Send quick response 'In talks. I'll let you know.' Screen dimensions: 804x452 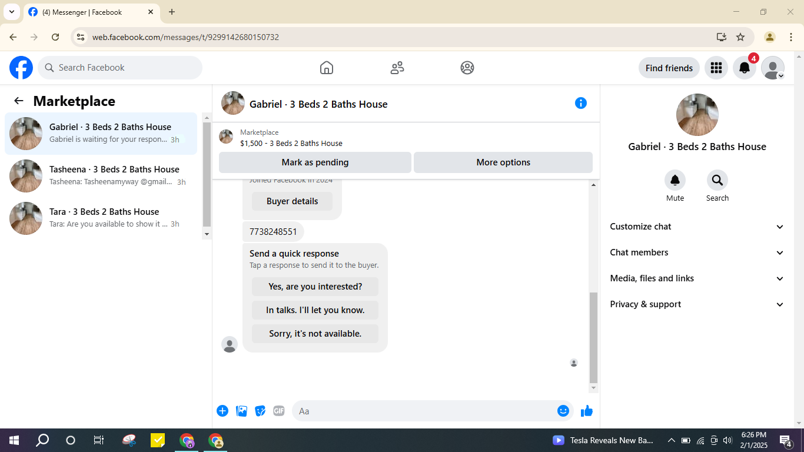[315, 310]
